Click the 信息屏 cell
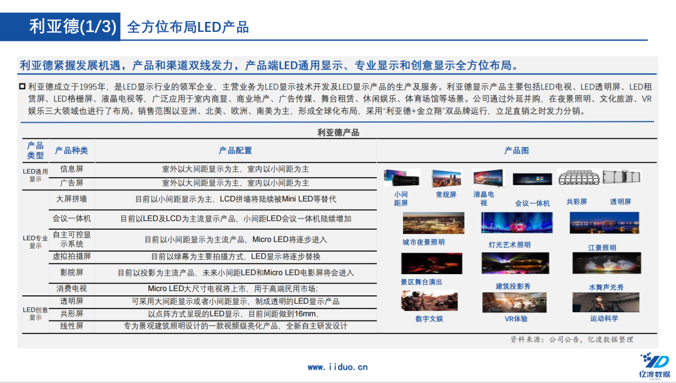 71,169
